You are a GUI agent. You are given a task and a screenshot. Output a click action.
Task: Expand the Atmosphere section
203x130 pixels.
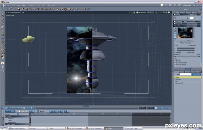click(x=174, y=22)
